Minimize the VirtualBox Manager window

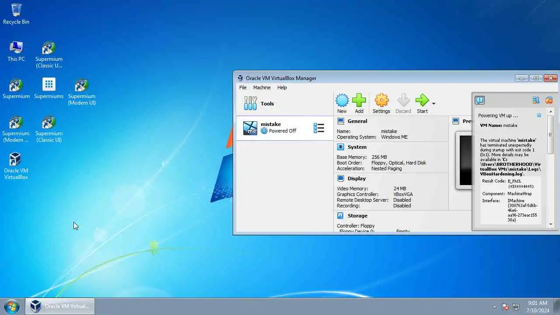(x=521, y=78)
